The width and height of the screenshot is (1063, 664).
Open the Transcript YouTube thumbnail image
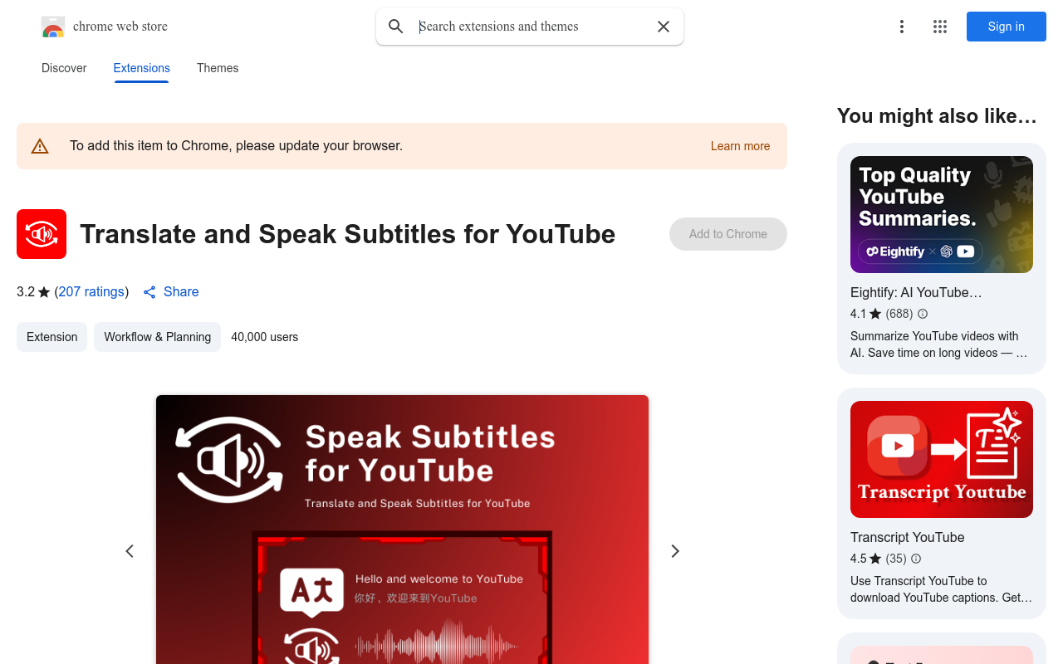tap(942, 459)
